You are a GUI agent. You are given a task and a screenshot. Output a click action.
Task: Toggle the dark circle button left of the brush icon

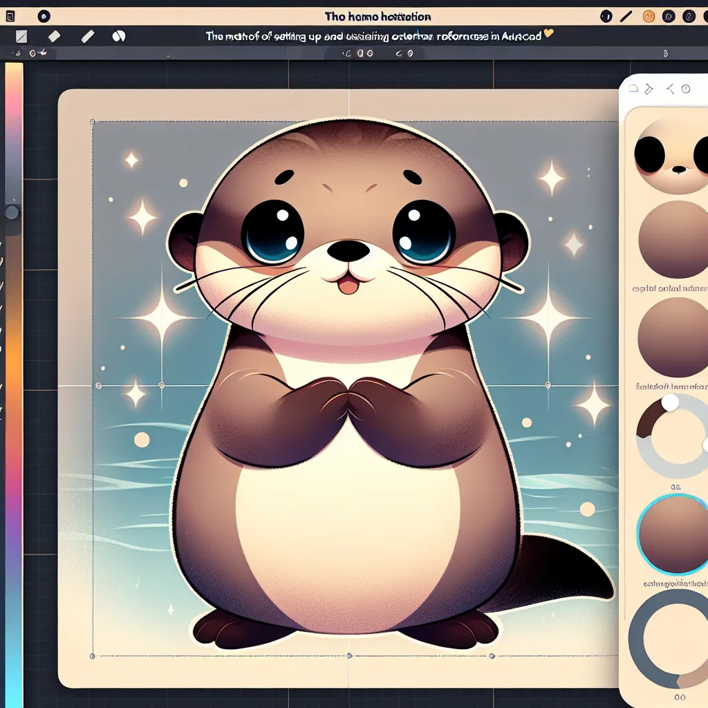point(606,16)
